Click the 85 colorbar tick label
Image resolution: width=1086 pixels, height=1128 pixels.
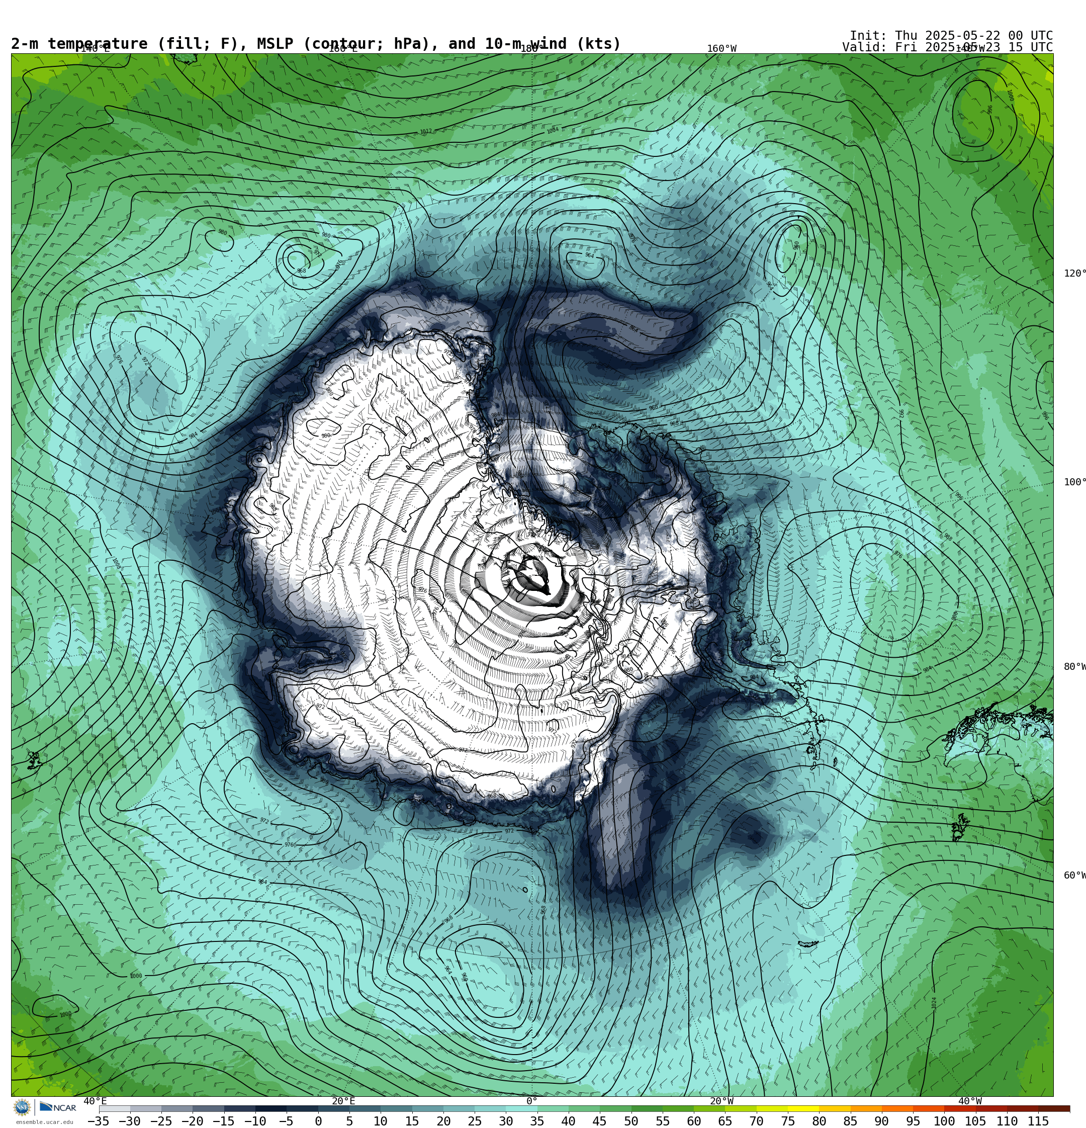850,1121
